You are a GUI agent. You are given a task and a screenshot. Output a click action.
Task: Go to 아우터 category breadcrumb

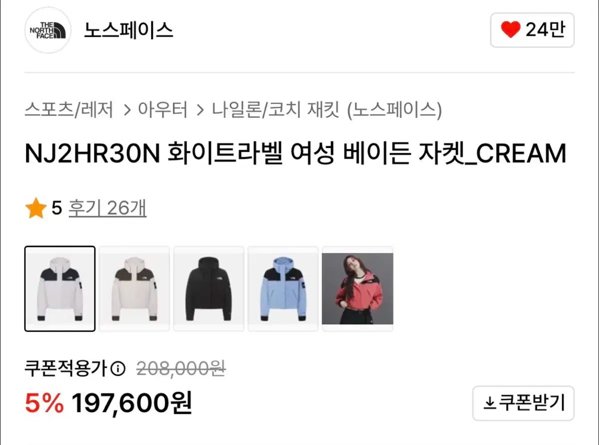[163, 110]
